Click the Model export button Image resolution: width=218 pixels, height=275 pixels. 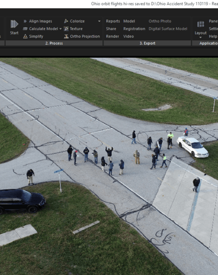tap(129, 21)
